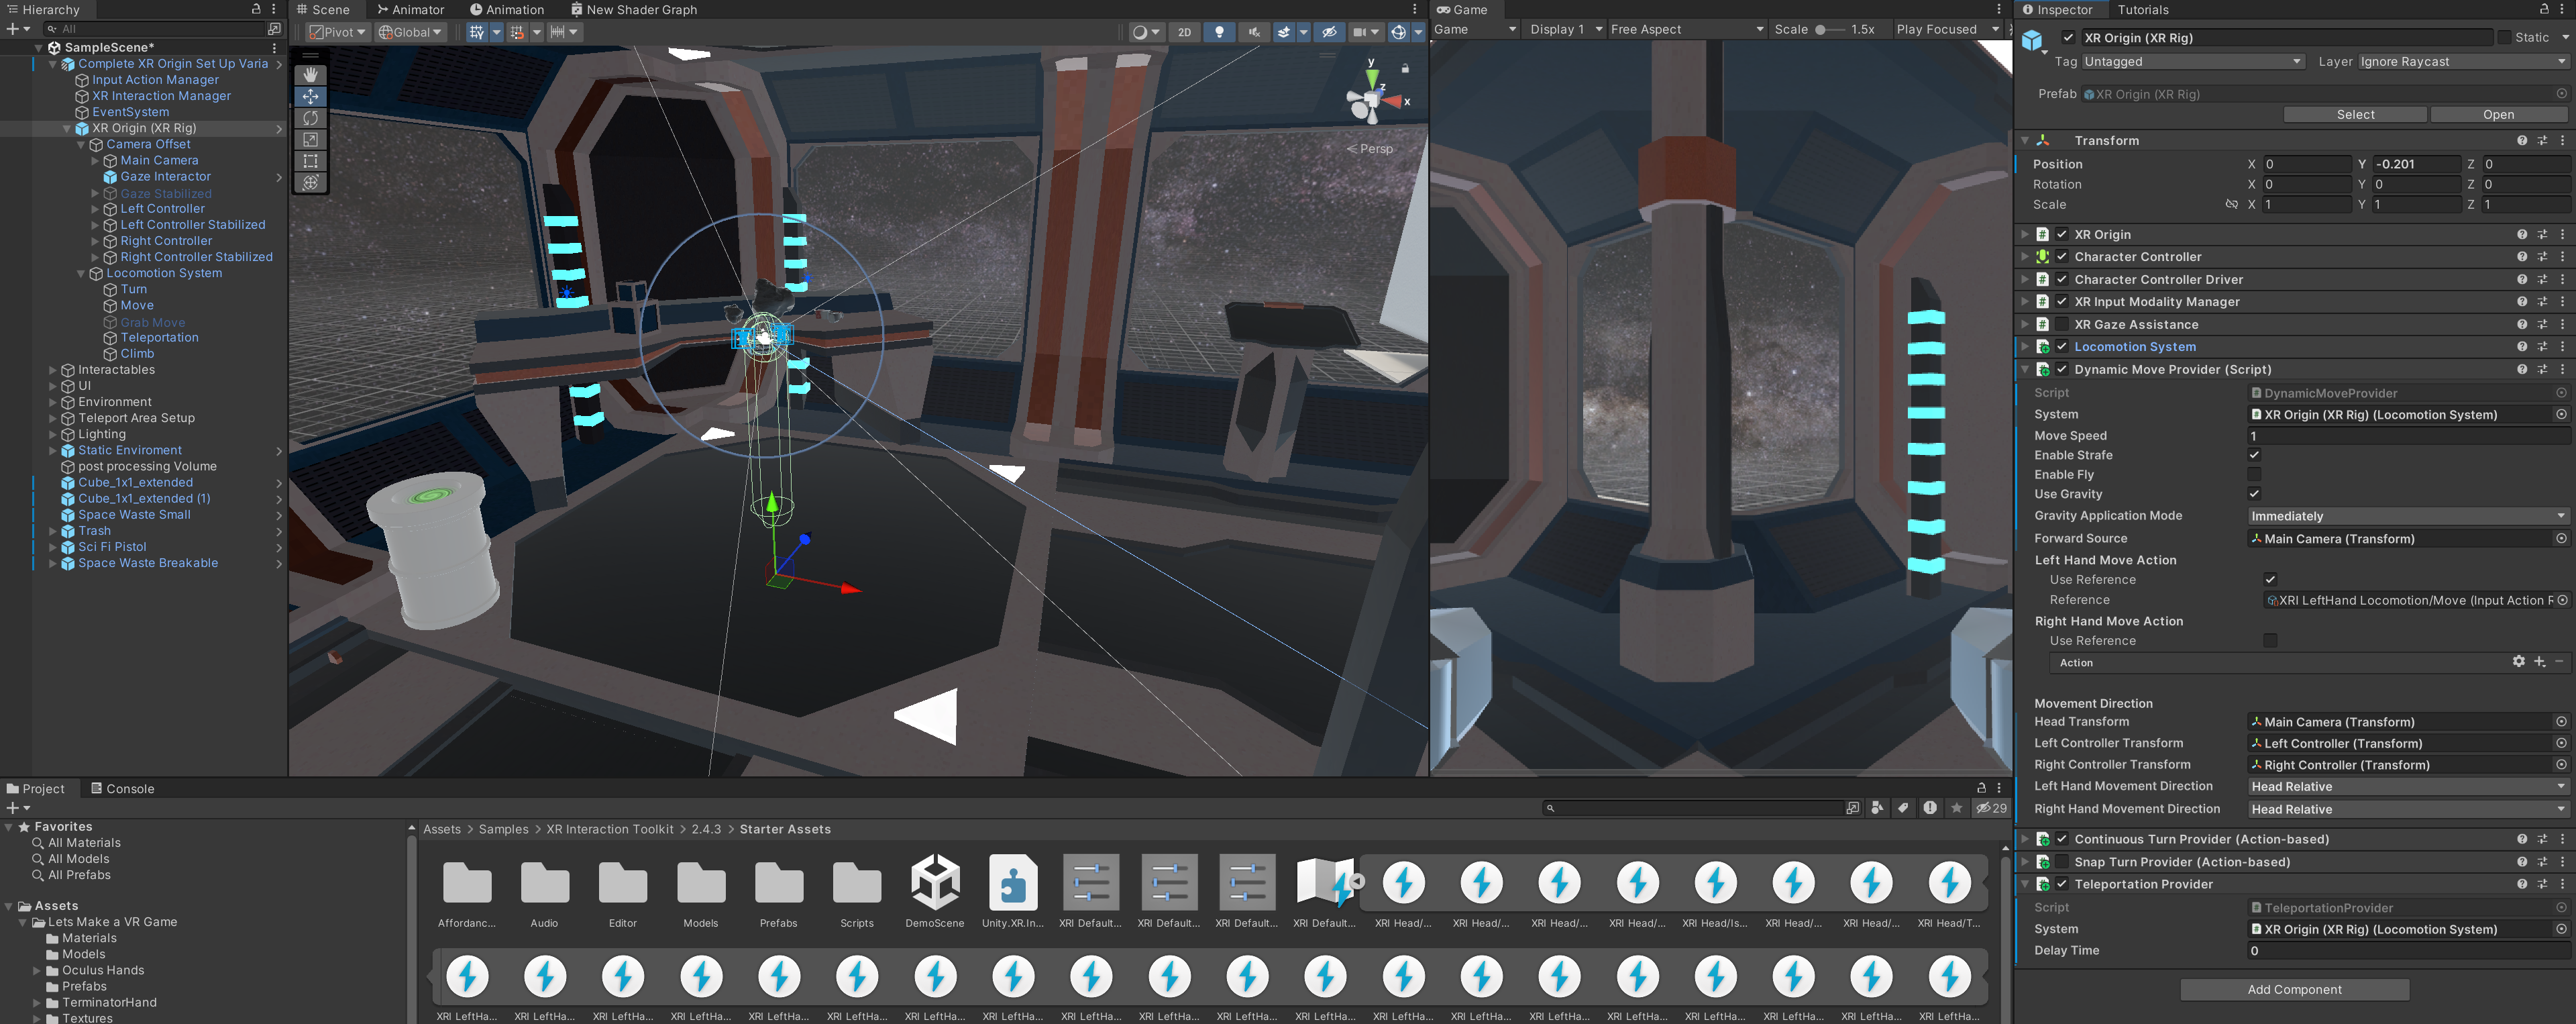Switch to the Console tab
The image size is (2576, 1024).
coord(122,788)
